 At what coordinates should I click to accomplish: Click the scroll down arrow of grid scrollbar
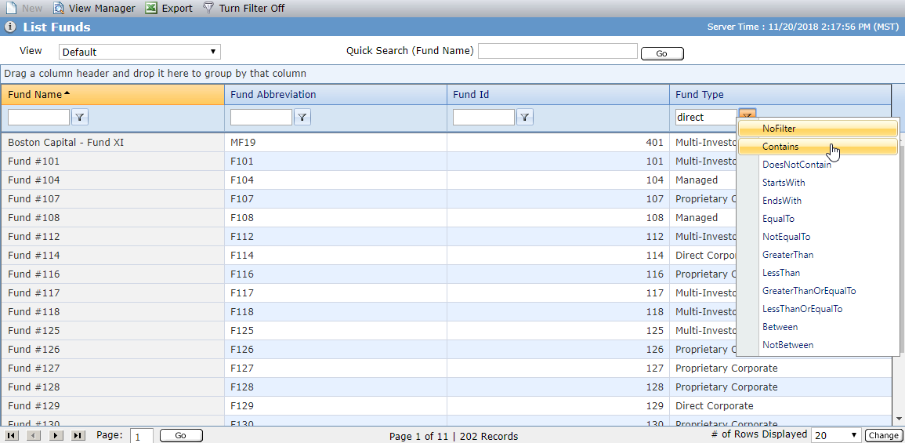(898, 420)
